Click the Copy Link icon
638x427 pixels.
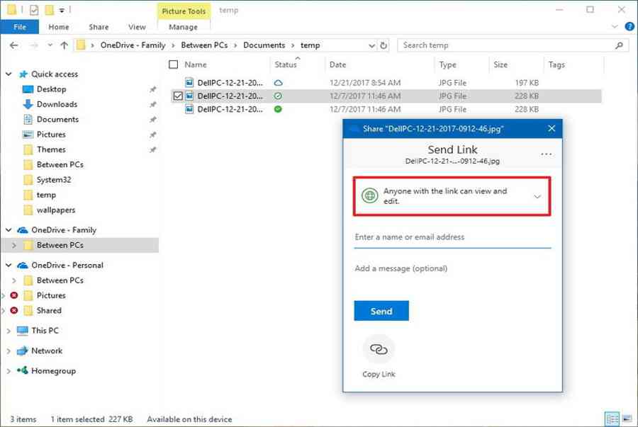pos(379,350)
